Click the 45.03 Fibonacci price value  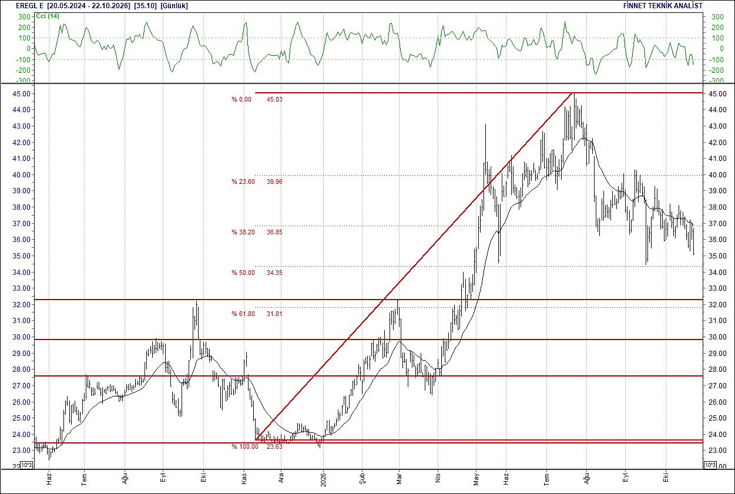[x=274, y=99]
